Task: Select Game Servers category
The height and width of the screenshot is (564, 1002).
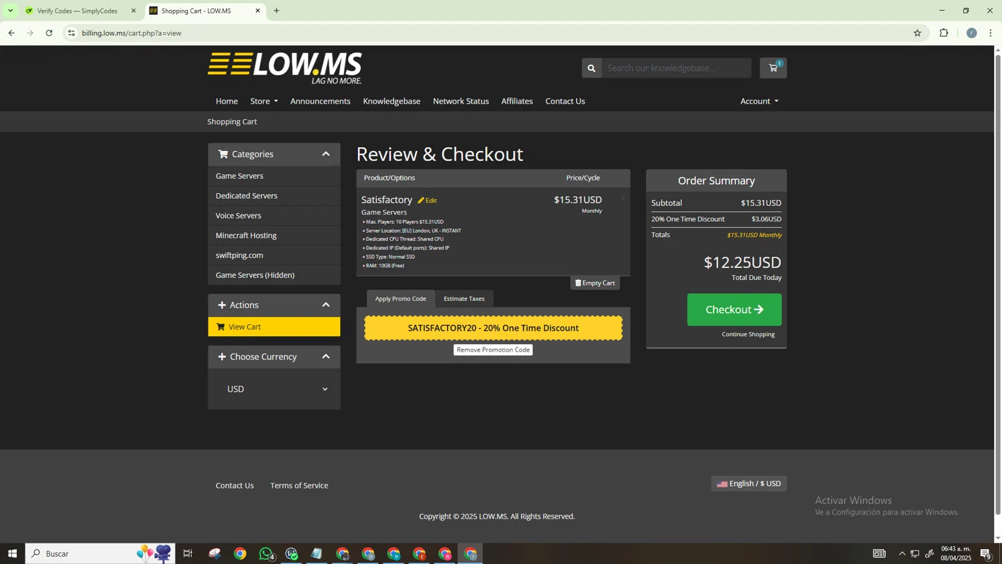Action: click(274, 176)
